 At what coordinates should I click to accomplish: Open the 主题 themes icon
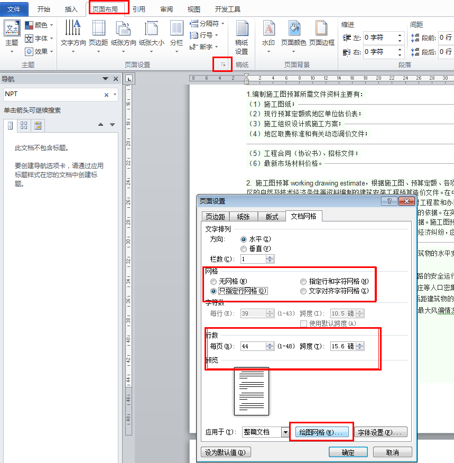(12, 29)
